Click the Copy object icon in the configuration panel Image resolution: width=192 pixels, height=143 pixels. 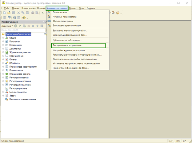point(24,26)
